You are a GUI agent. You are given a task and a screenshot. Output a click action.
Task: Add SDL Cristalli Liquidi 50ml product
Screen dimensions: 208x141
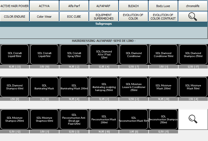(15, 54)
